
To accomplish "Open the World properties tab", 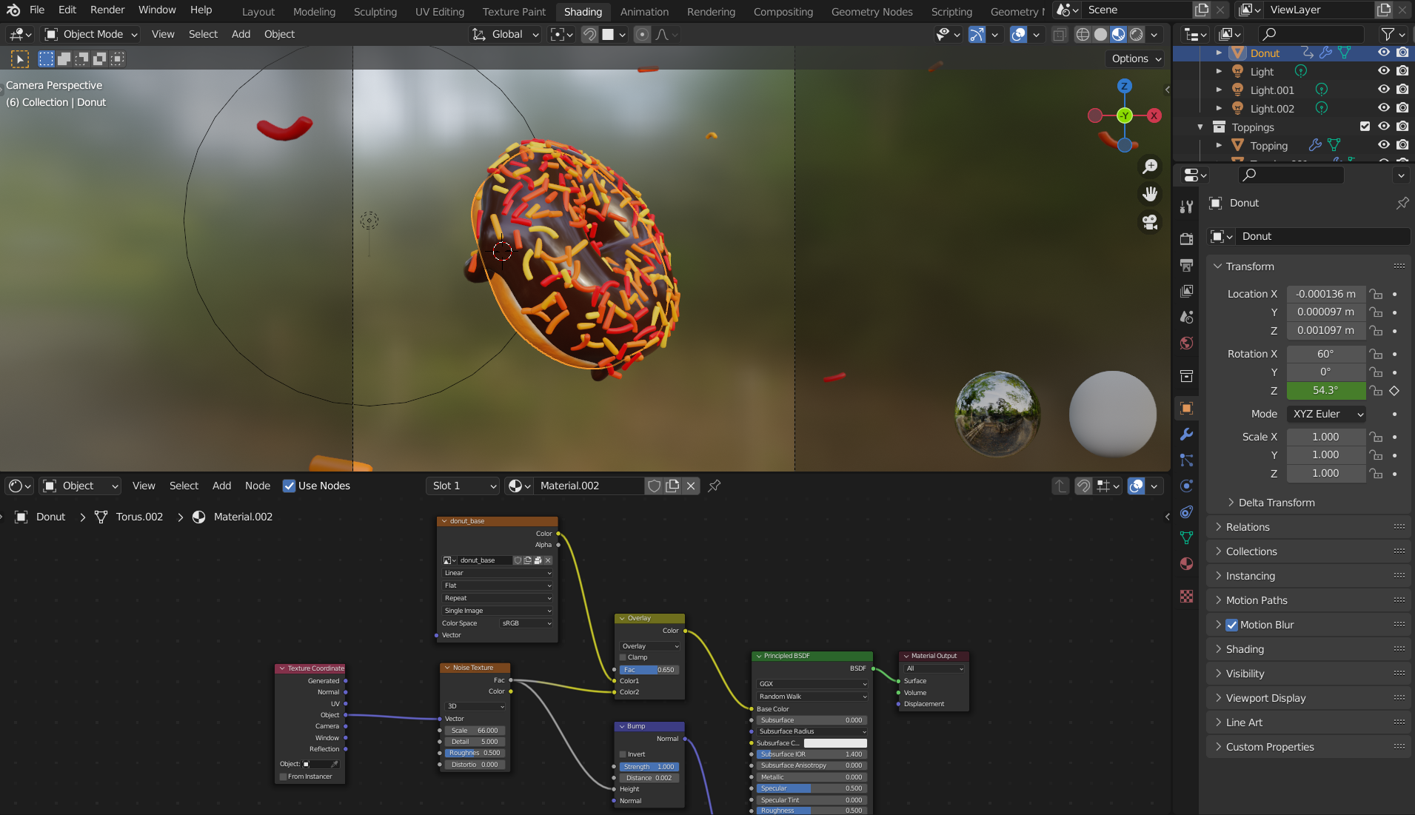I will [x=1186, y=343].
